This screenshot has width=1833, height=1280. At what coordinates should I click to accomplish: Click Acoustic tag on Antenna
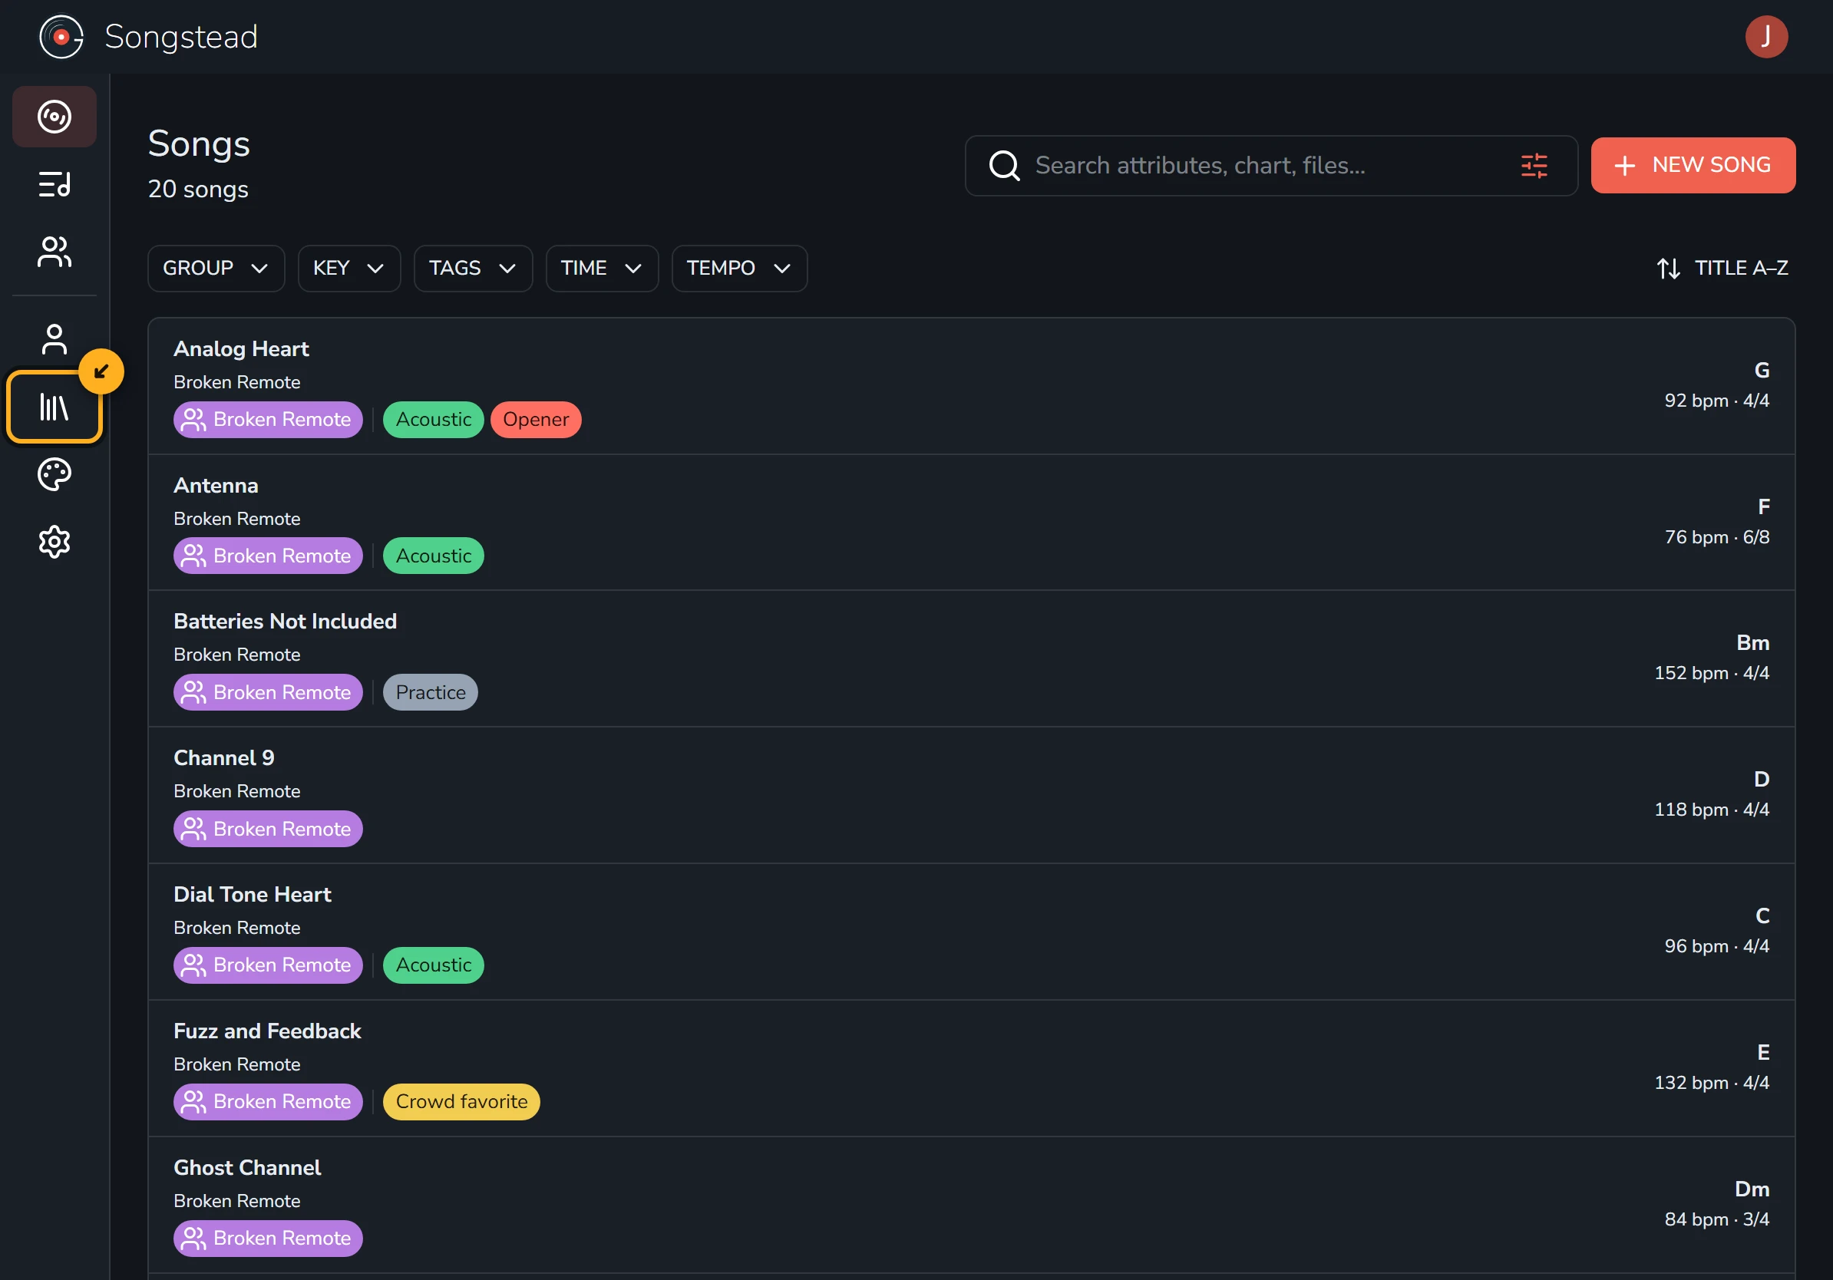434,556
